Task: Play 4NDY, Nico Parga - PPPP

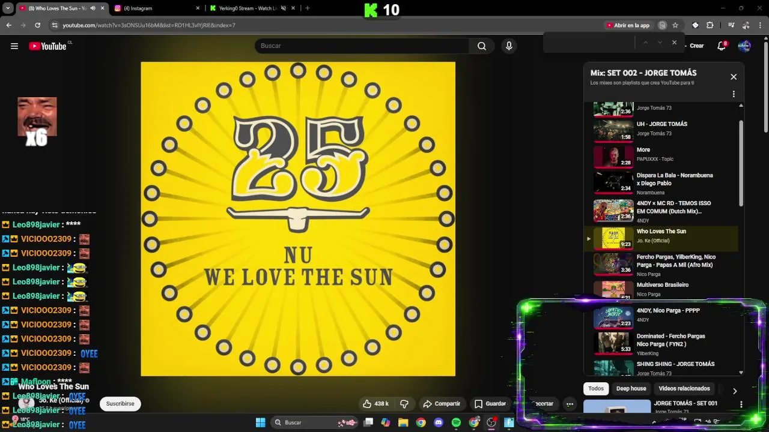Action: click(661, 317)
